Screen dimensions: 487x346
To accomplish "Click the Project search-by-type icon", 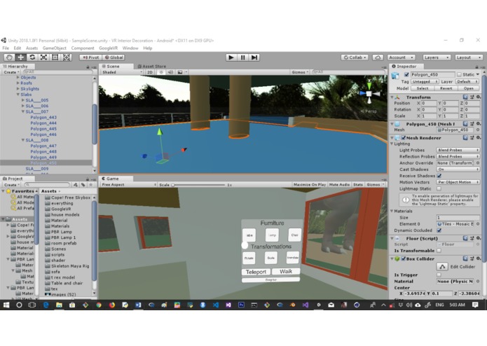I will [75, 185].
